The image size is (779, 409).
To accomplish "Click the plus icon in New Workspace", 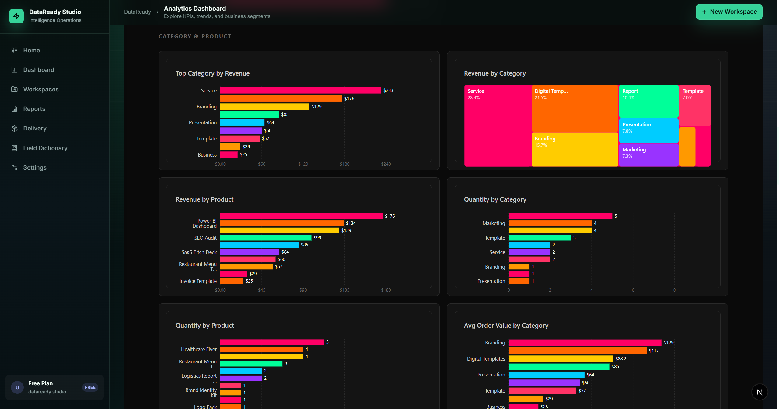I will tap(704, 12).
